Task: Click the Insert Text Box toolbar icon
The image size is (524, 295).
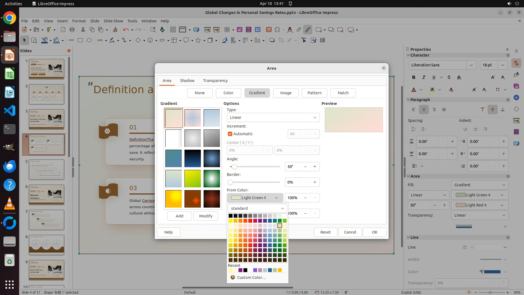Action: click(269, 30)
